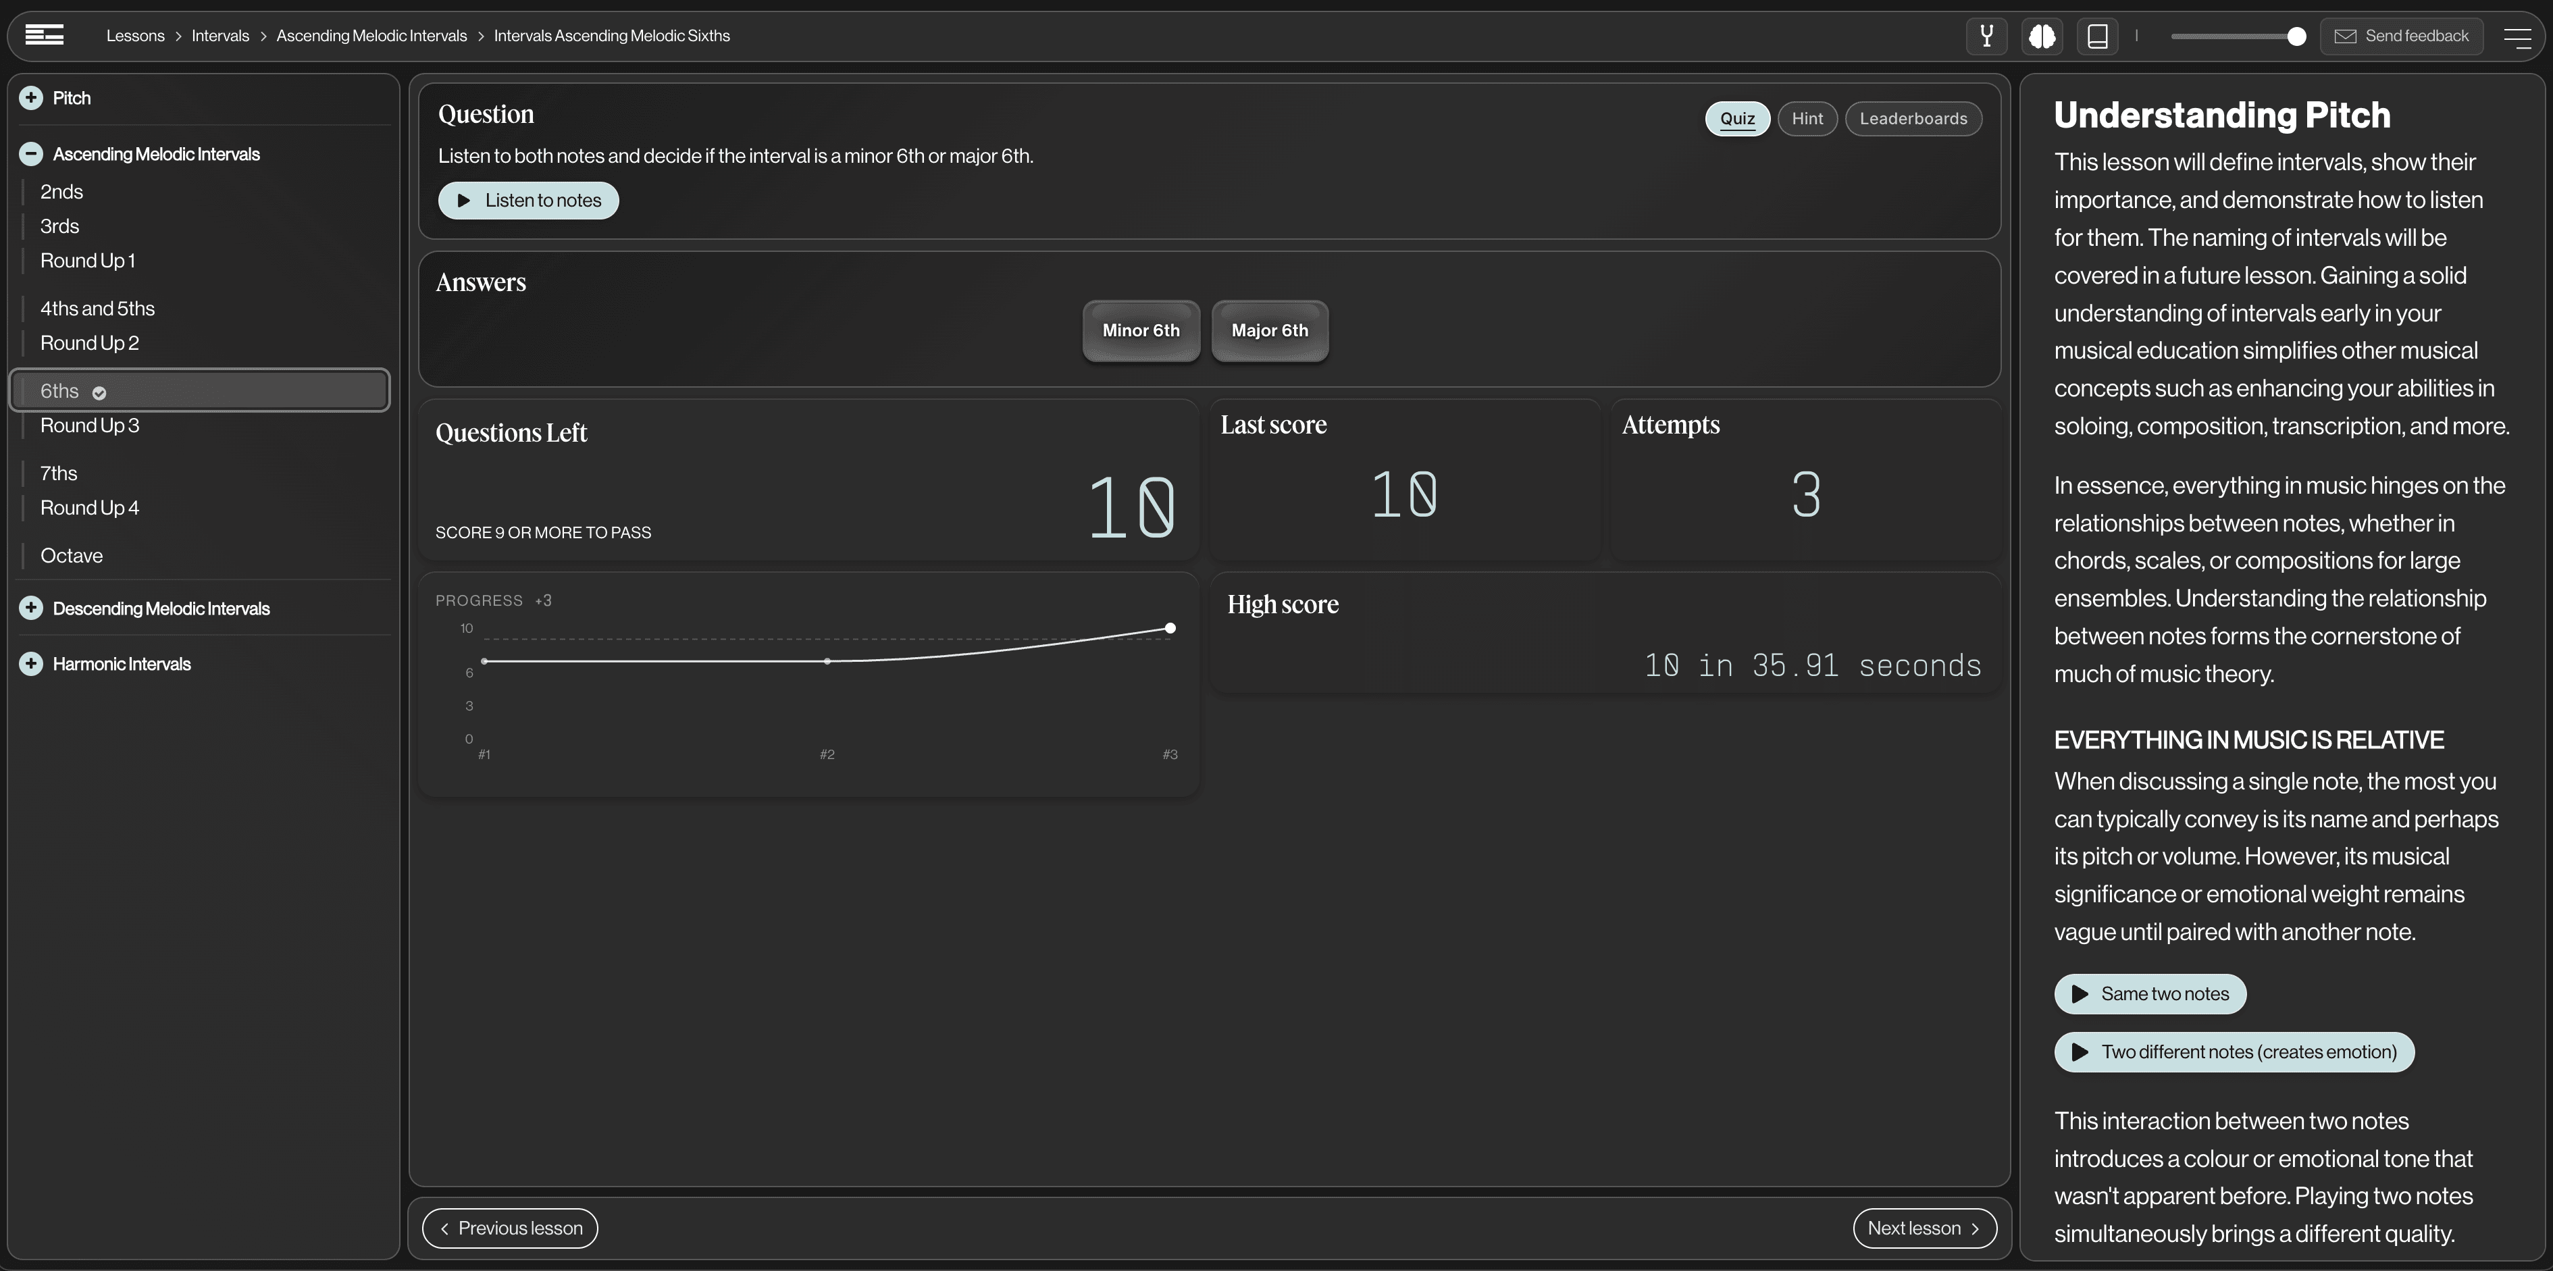Send feedback via the envelope button
Screen dimensions: 2553x1271
pos(2401,36)
